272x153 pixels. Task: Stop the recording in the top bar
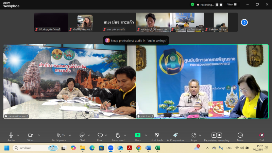tap(221, 5)
